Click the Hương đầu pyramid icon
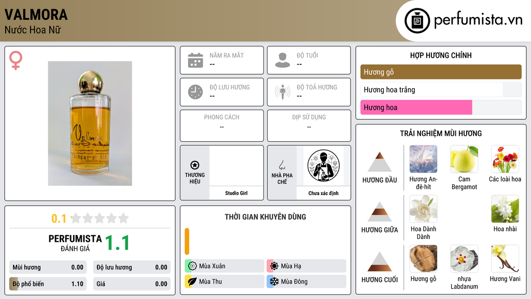 [x=380, y=162]
